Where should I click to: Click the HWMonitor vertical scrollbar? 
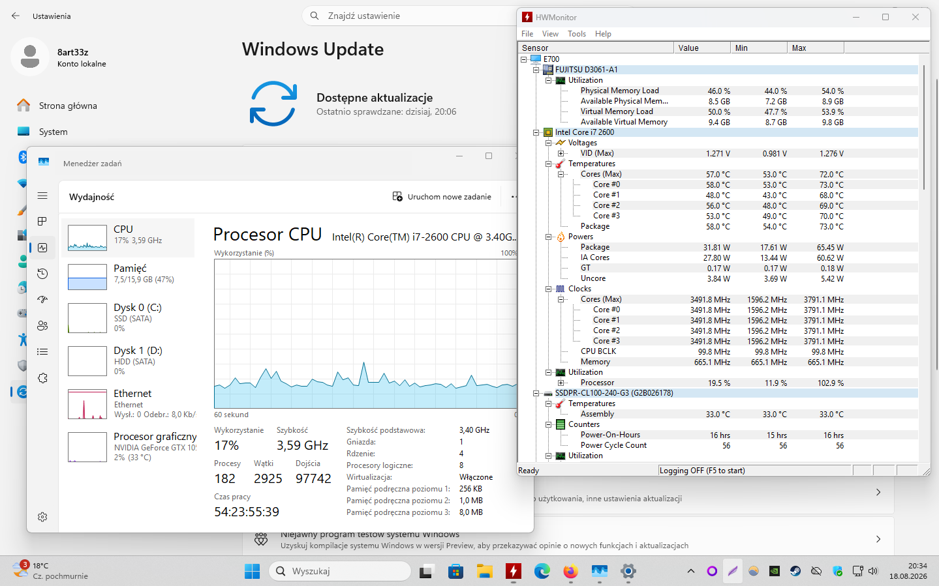[x=925, y=127]
